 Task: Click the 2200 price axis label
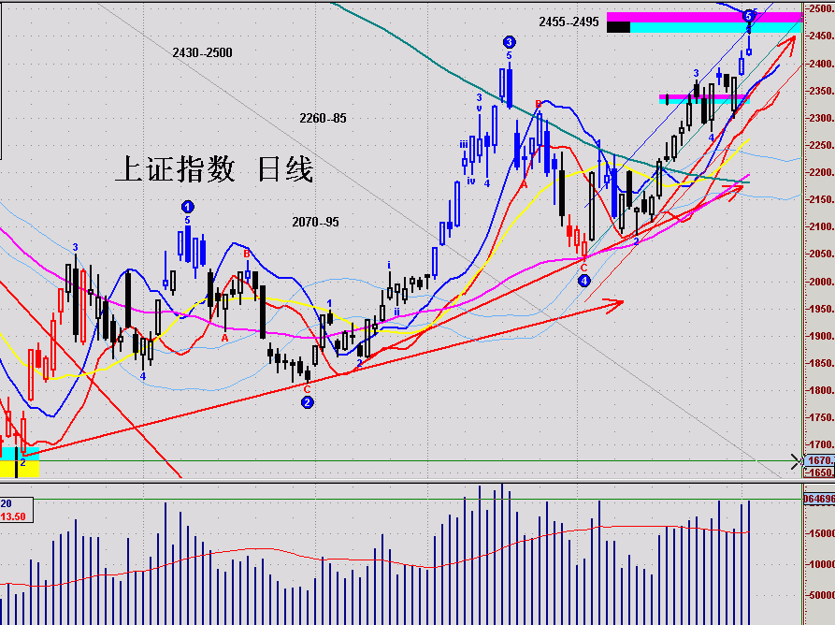tap(822, 172)
